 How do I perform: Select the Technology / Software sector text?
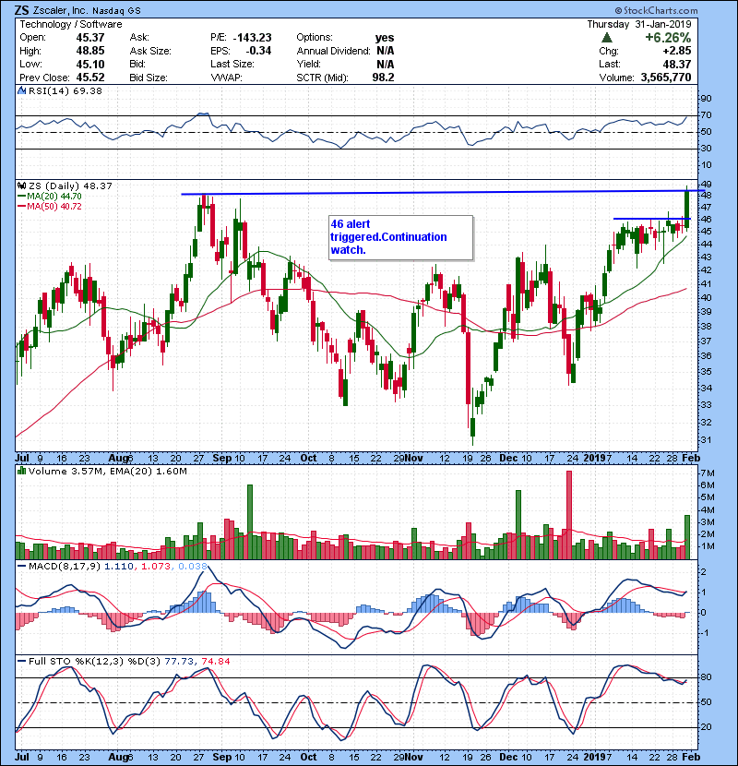click(71, 24)
